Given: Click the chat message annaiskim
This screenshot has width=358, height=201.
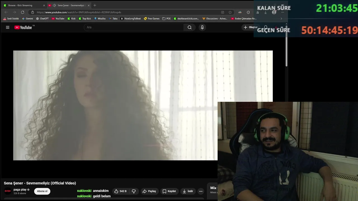Looking at the screenshot, I should coord(101,191).
